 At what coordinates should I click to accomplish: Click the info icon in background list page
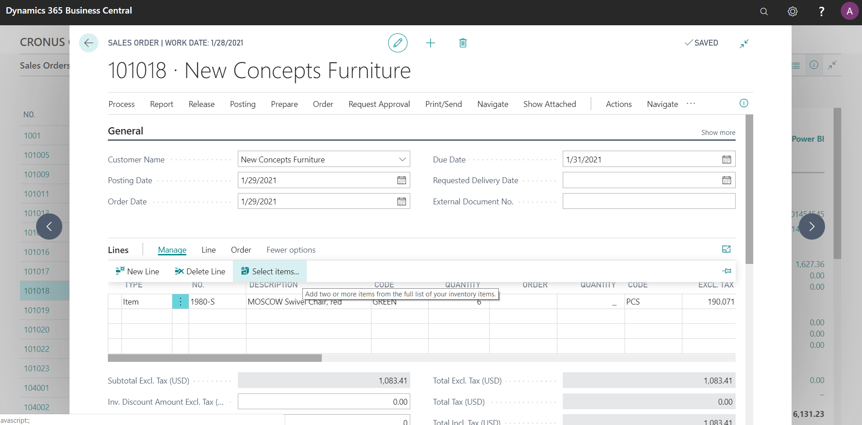[814, 65]
